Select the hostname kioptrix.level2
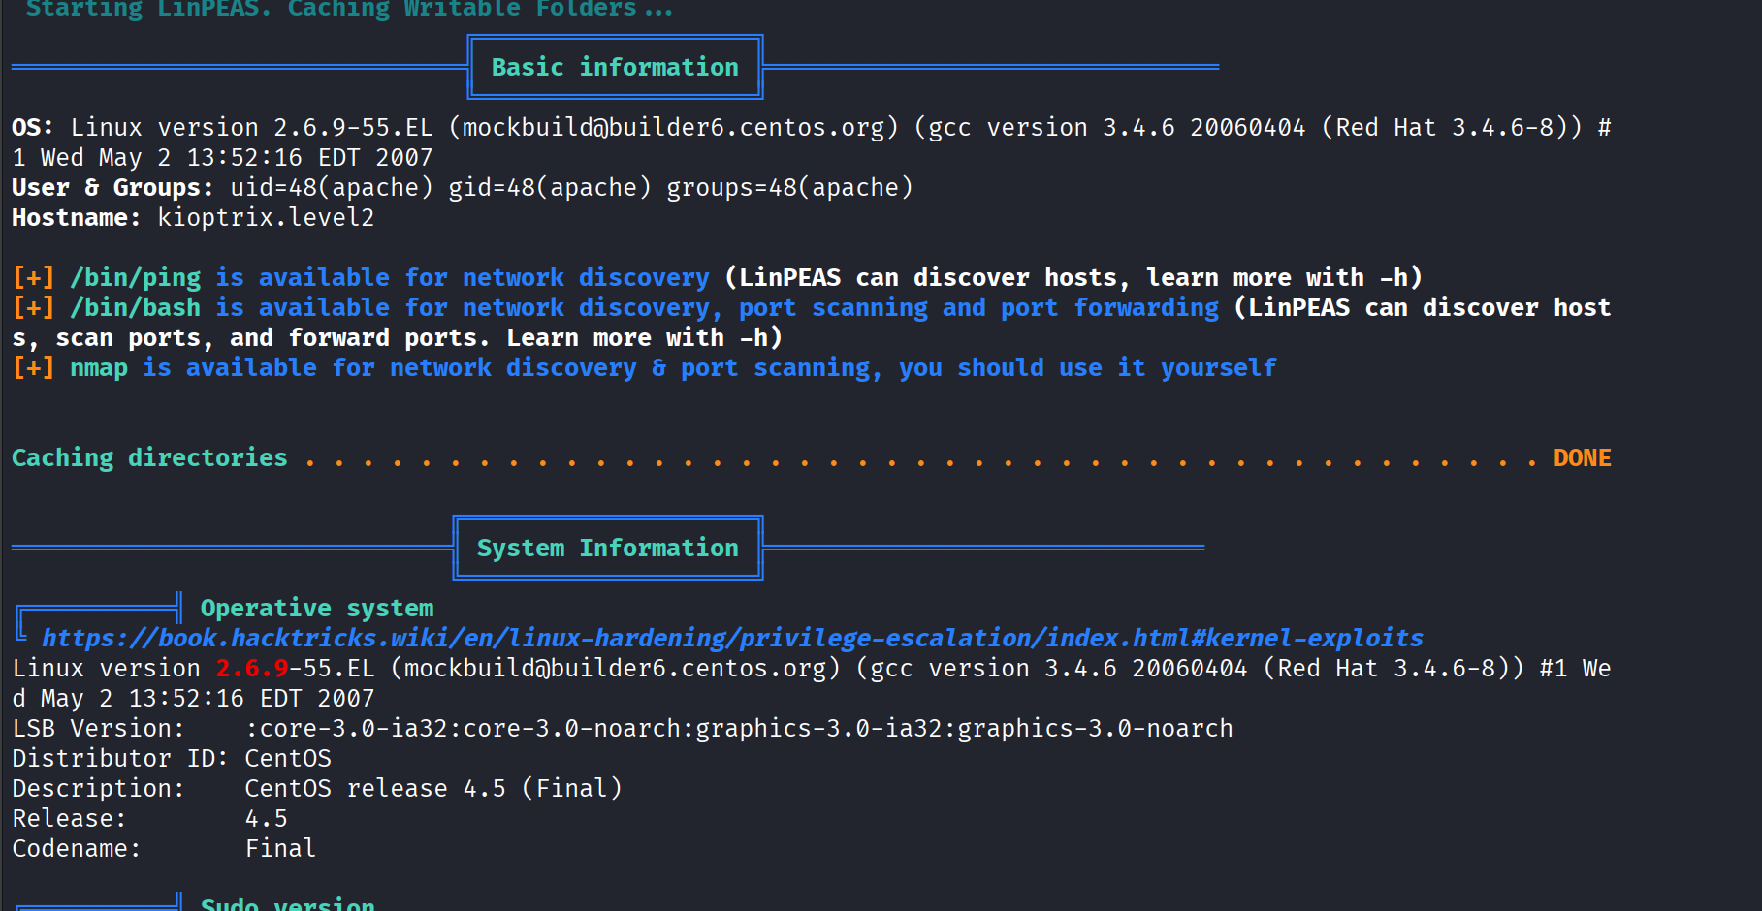 [x=266, y=217]
